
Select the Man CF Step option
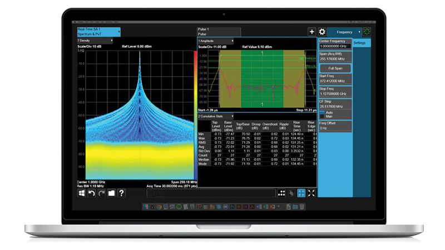(x=327, y=116)
